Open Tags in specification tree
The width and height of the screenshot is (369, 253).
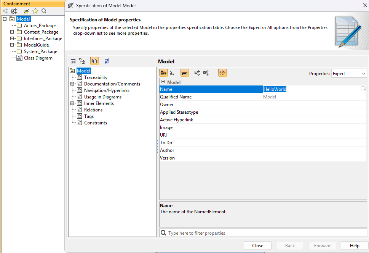[x=89, y=116]
